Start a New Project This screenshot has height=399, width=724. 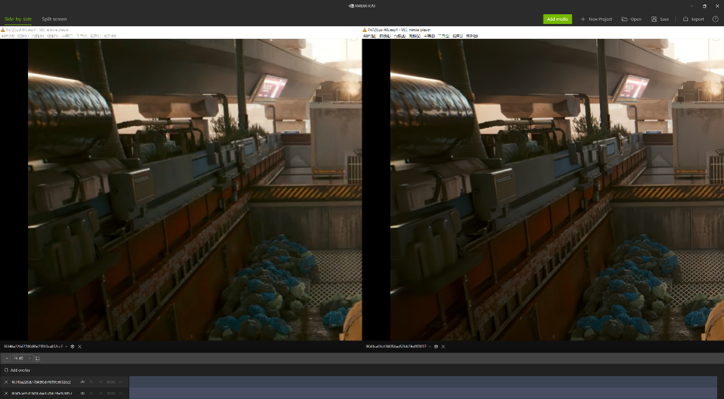coord(596,19)
